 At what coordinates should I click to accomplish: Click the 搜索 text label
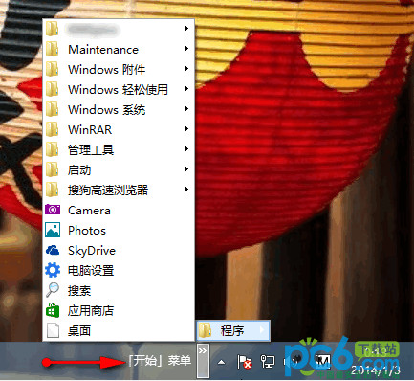click(x=79, y=290)
